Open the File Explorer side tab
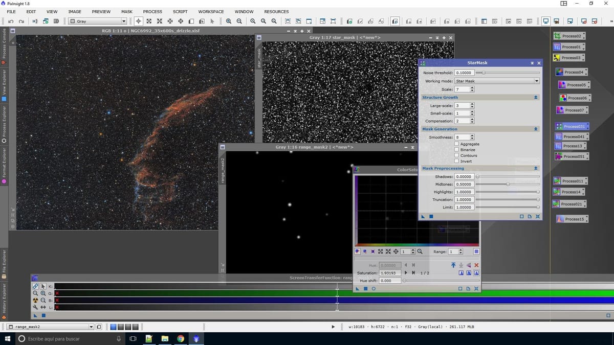This screenshot has height=345, width=614. pyautogui.click(x=4, y=263)
